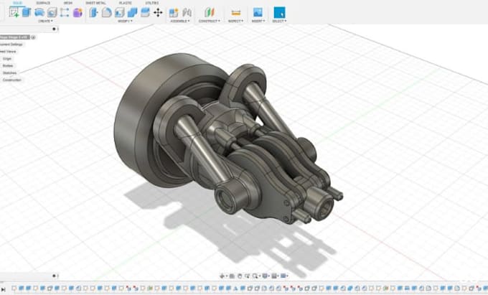Switch to the MESH tab
Screen dimensions: 488x295
pos(68,3)
